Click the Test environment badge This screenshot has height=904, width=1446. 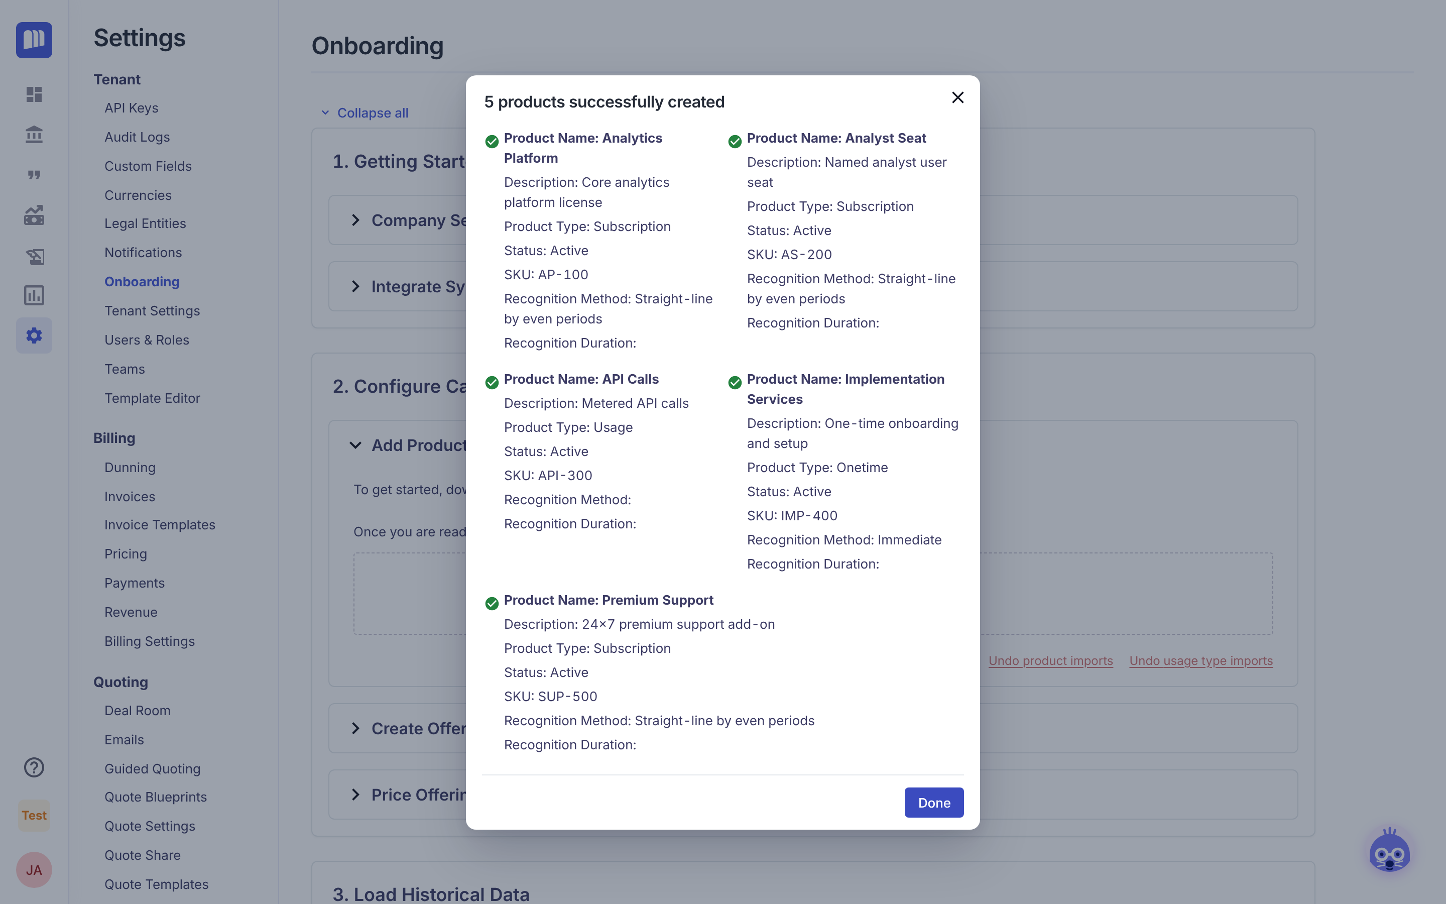34,816
